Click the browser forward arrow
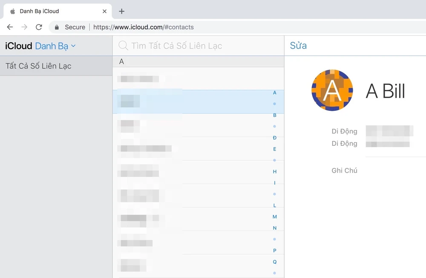 coord(24,27)
